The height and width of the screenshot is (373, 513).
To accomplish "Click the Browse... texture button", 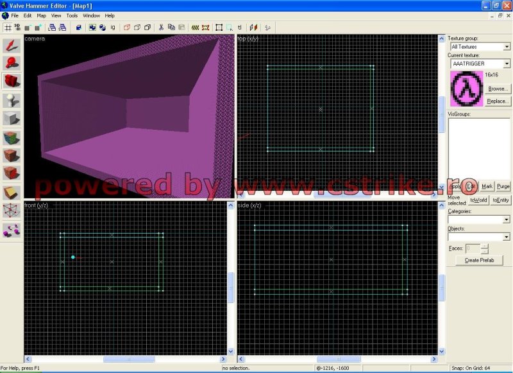I will (x=498, y=89).
